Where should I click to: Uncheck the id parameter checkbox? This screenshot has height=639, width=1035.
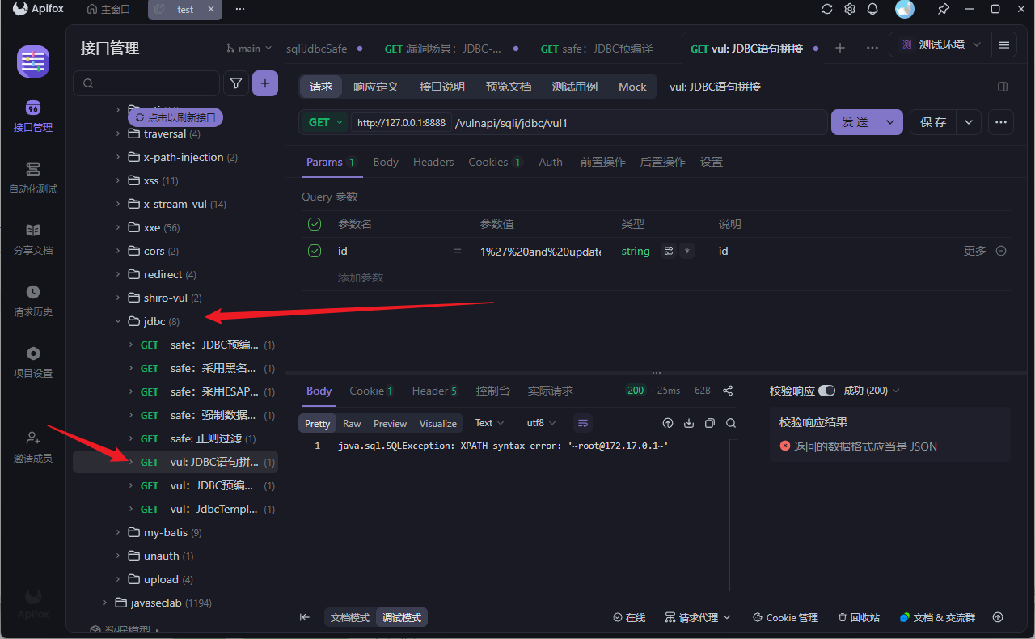pos(315,251)
